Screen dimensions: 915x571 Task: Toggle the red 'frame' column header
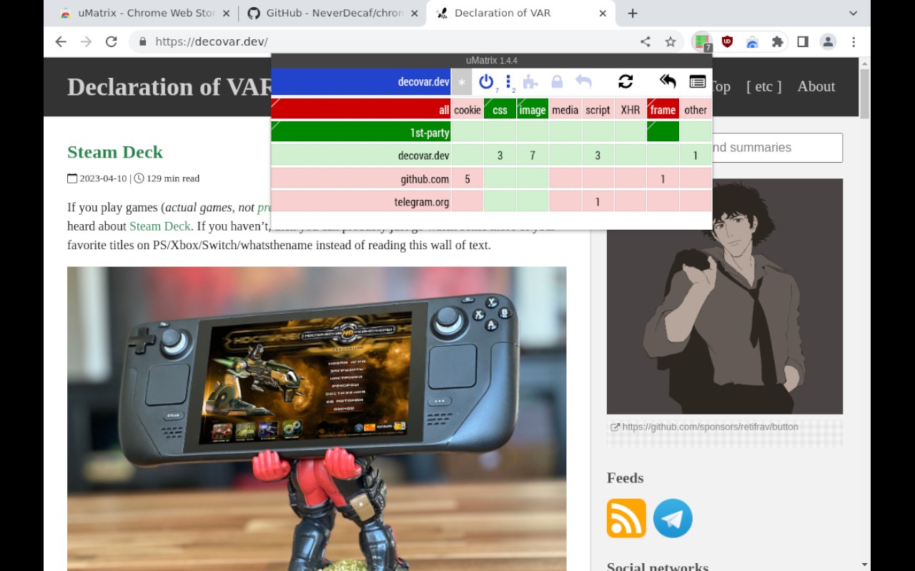pos(663,109)
